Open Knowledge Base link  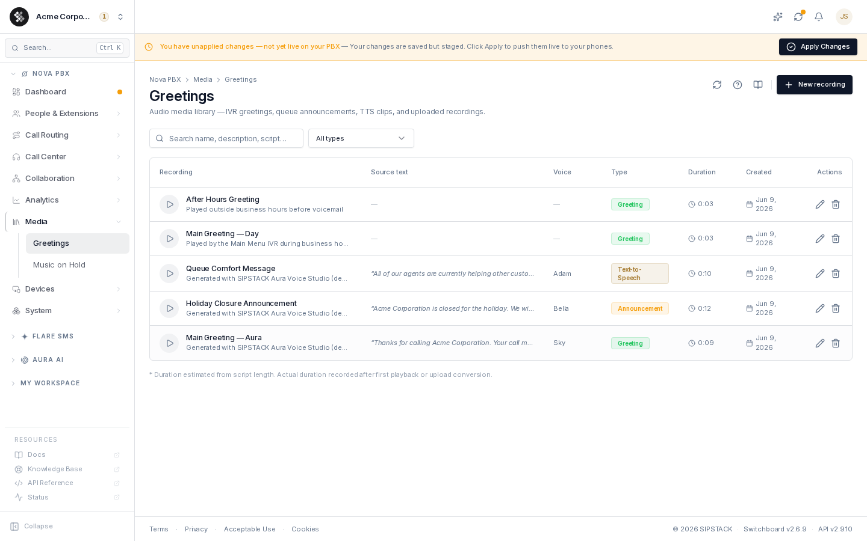point(67,469)
